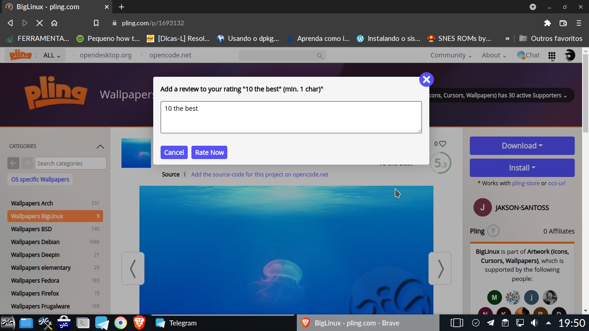Open a new browser tab with plus
Screen dimensions: 589x331
(x=121, y=7)
